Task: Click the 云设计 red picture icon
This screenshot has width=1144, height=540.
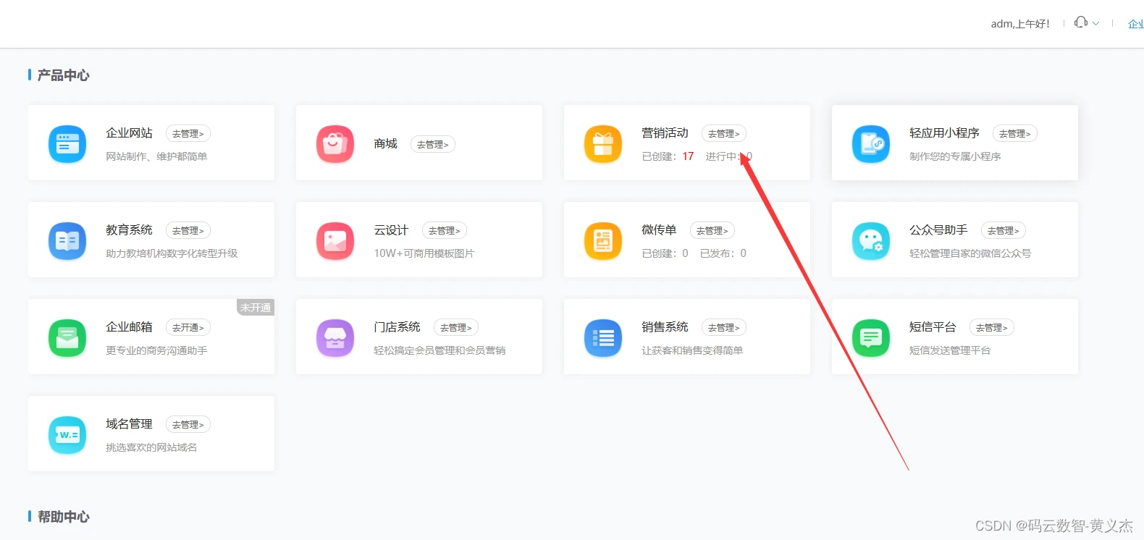Action: point(335,241)
